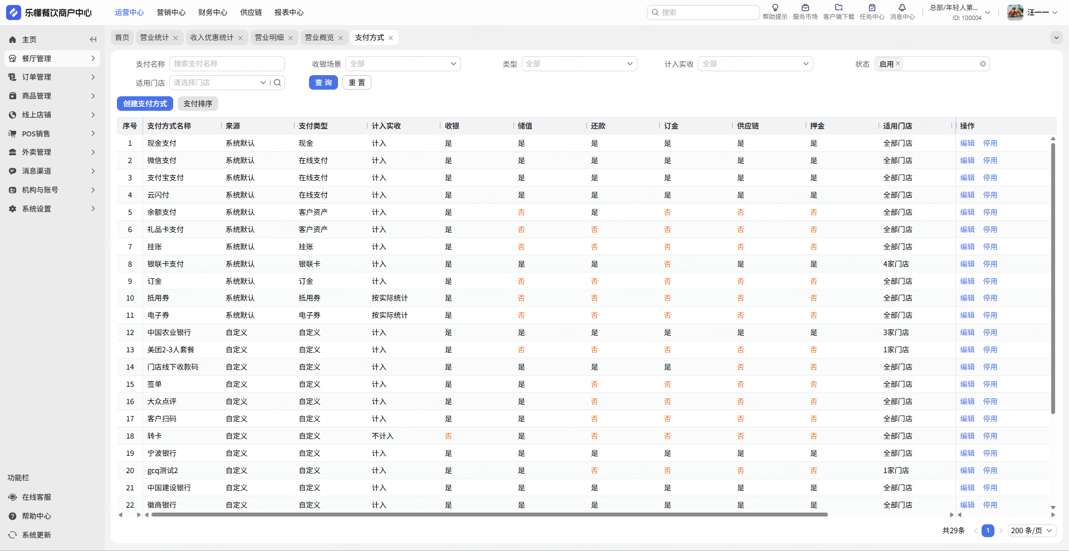Open 在线客服 support icon
The width and height of the screenshot is (1069, 551).
coord(13,497)
